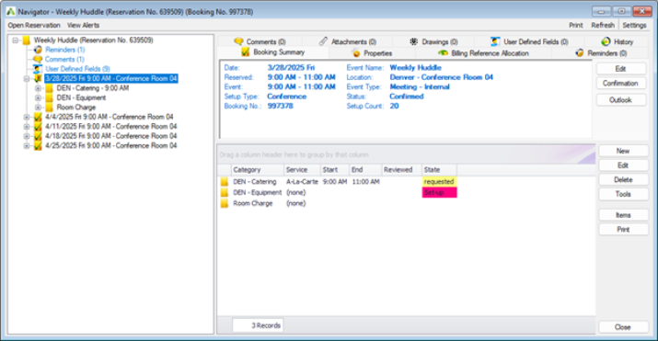Sort by the Reviewed column header
This screenshot has height=341, width=658.
point(401,170)
